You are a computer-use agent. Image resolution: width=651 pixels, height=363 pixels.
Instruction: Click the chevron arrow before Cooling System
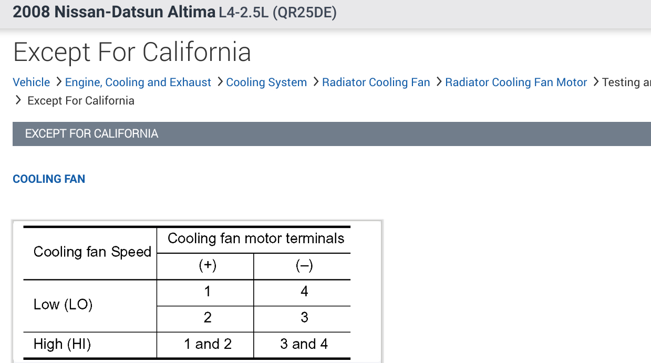click(219, 82)
